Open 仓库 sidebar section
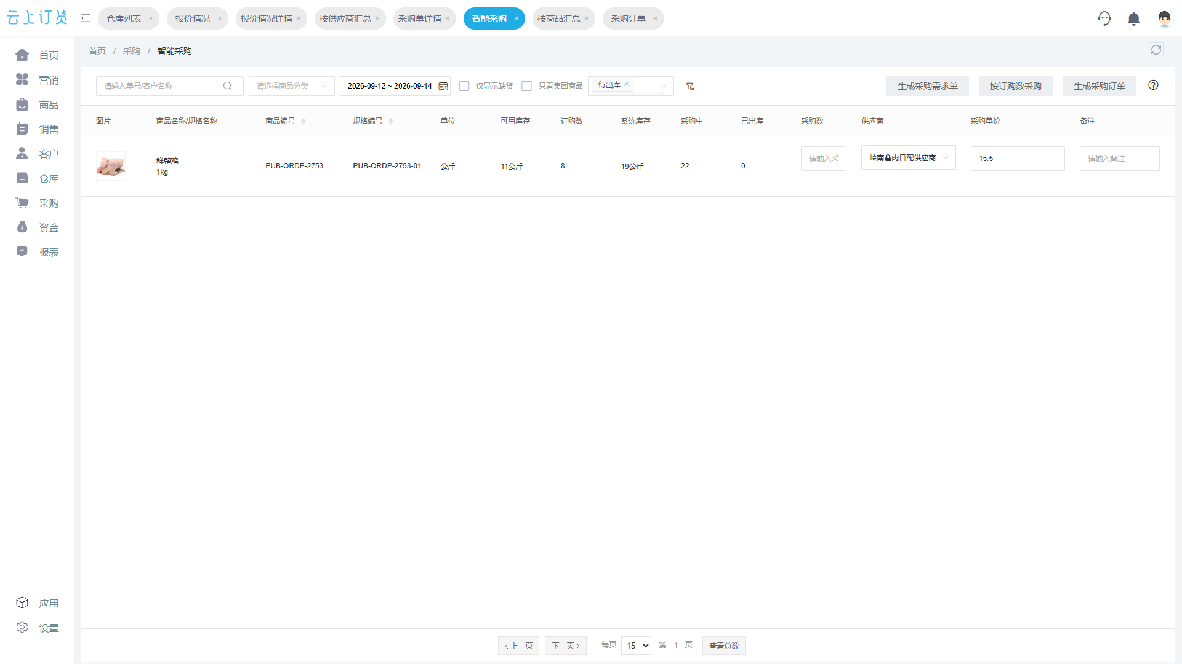This screenshot has height=664, width=1182. pyautogui.click(x=37, y=178)
